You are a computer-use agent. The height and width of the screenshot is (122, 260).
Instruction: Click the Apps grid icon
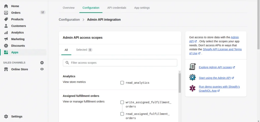point(6,52)
